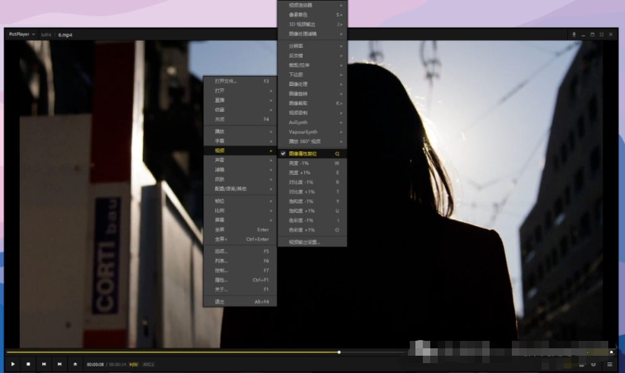Screen dimensions: 625x373
Task: Maximize the PotPlayer window
Action: click(592, 35)
